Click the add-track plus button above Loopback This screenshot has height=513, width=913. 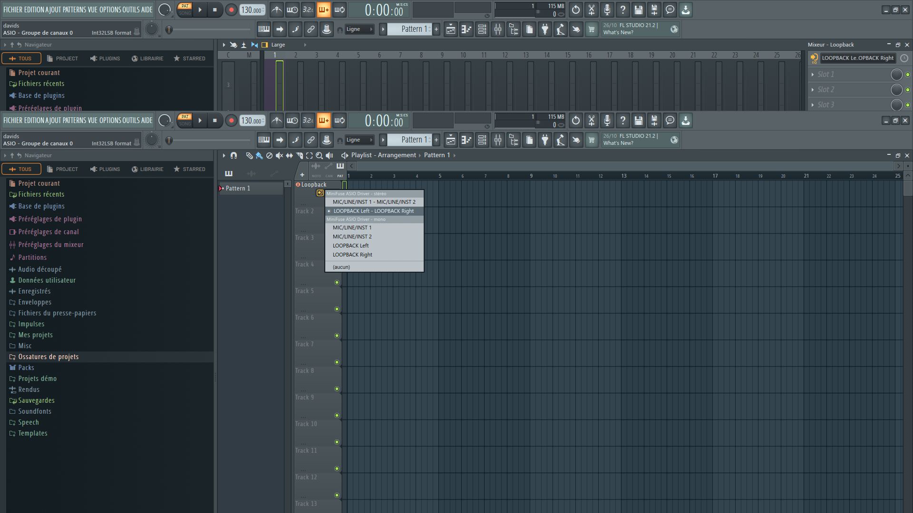click(x=302, y=175)
